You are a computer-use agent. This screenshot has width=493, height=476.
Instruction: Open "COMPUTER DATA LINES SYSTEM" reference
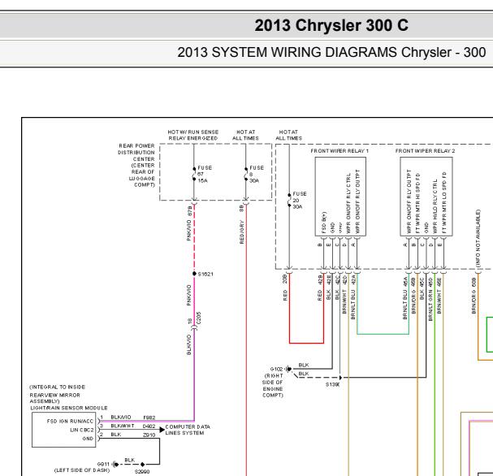click(x=188, y=430)
